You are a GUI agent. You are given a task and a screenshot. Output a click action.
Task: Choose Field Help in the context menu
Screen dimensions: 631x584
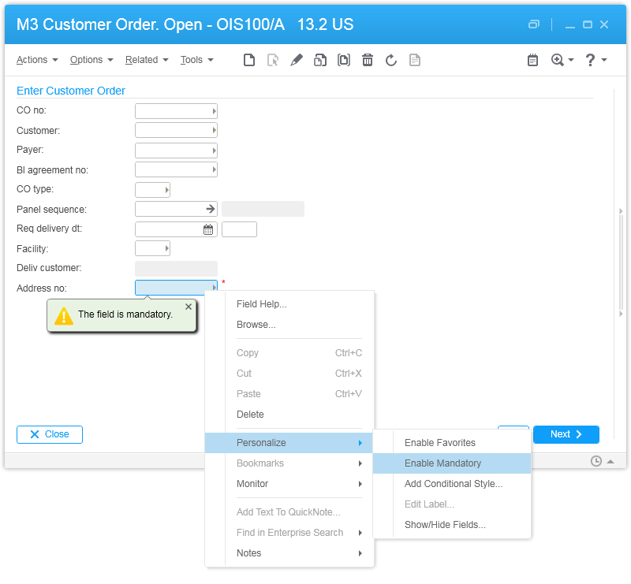point(262,304)
